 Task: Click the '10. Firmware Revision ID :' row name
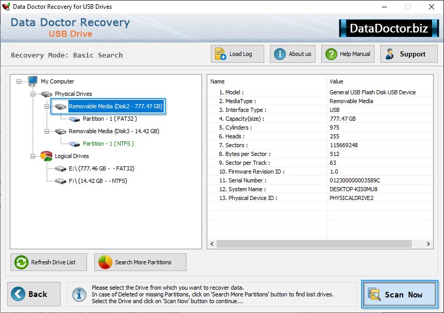[252, 172]
